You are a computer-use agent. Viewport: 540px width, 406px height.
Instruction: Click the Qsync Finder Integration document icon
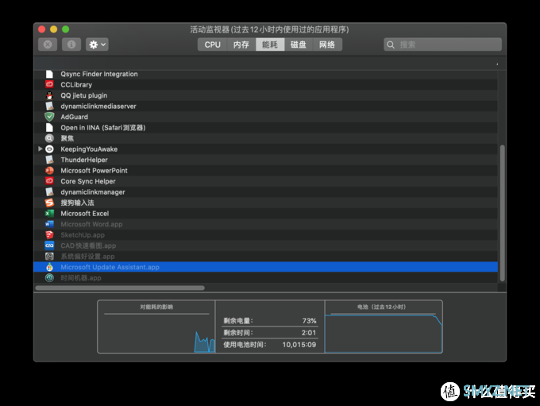tap(49, 74)
